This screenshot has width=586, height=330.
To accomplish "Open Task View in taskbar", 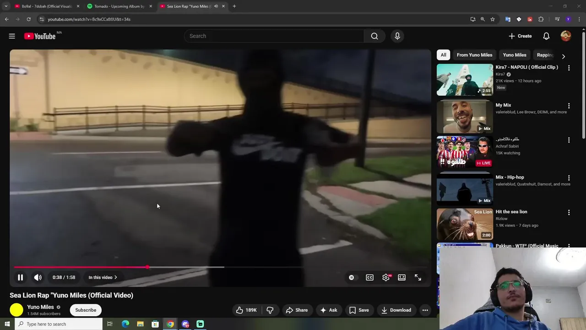I will [110, 324].
